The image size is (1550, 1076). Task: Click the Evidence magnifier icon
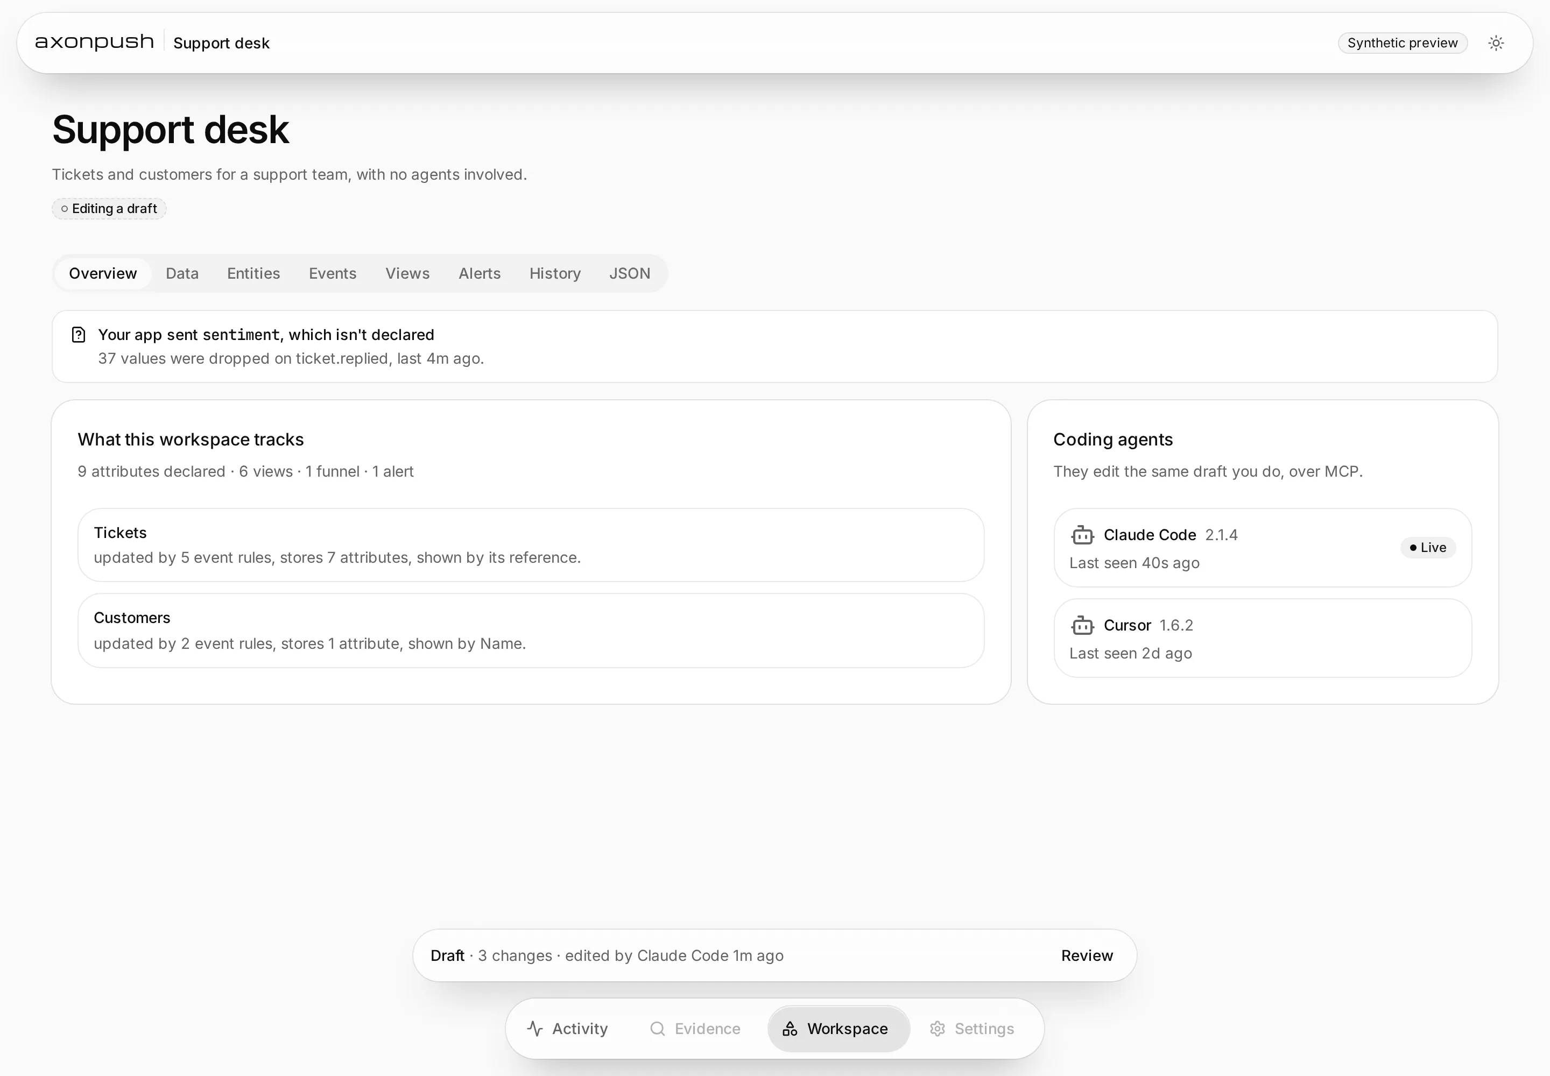point(657,1028)
